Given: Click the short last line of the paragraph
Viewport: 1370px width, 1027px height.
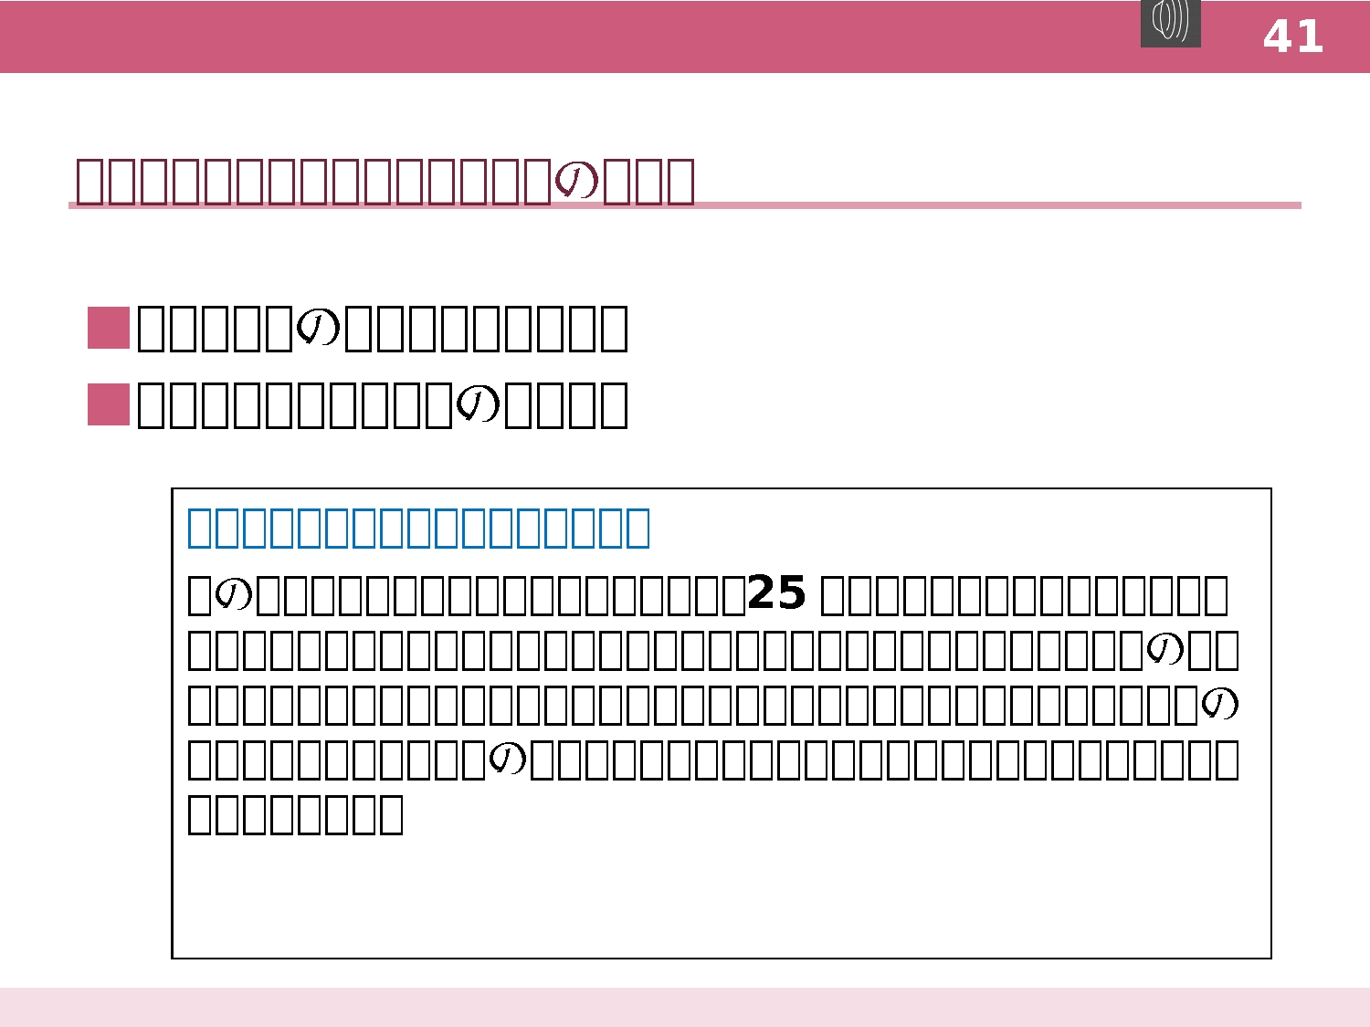Looking at the screenshot, I should pos(295,814).
